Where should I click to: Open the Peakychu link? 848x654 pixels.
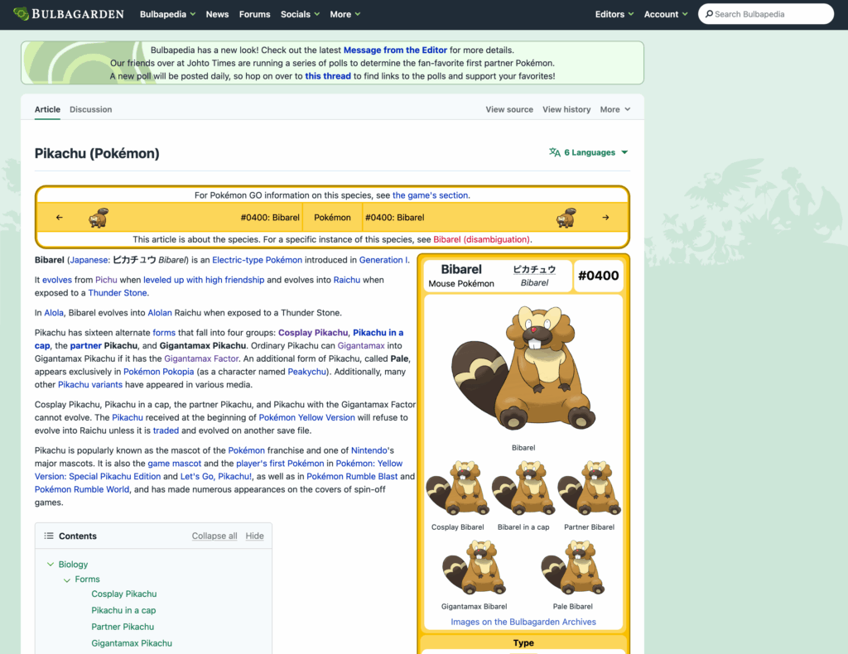pyautogui.click(x=307, y=372)
